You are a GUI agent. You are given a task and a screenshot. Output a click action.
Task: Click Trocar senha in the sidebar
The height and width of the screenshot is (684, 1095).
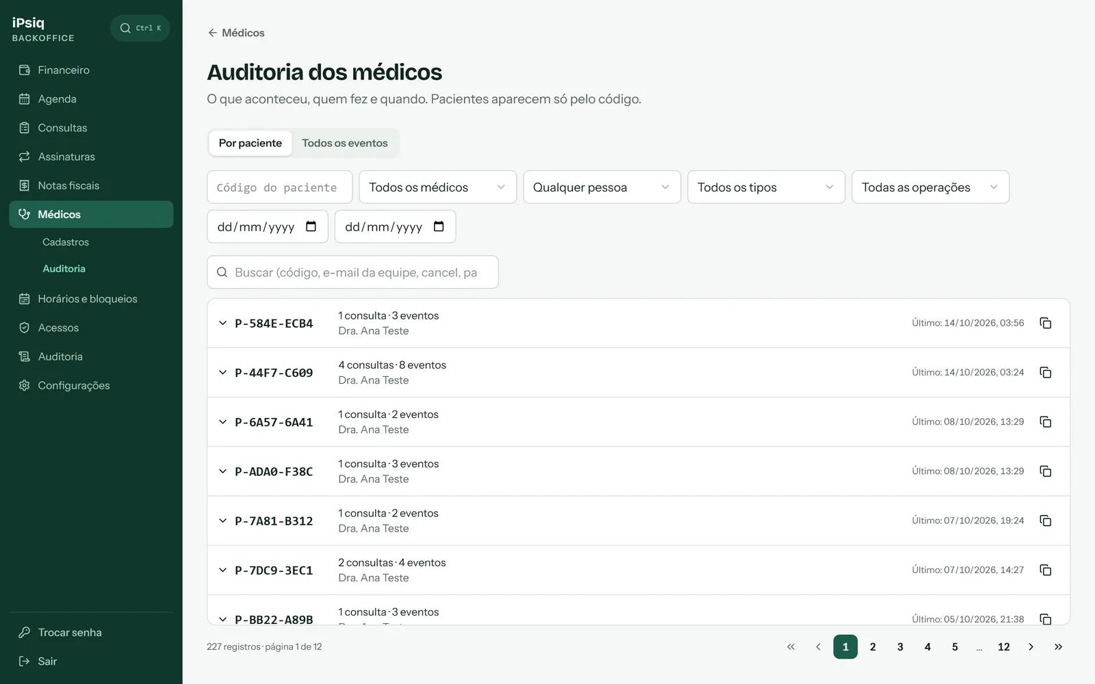click(91, 632)
